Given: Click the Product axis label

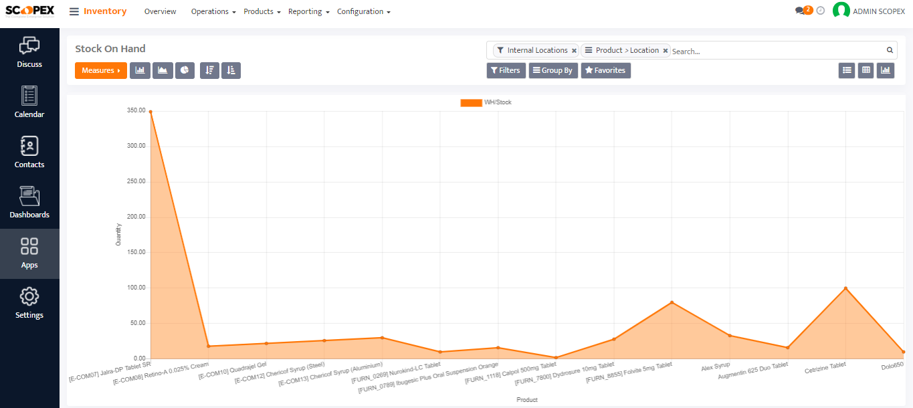Looking at the screenshot, I should [527, 399].
